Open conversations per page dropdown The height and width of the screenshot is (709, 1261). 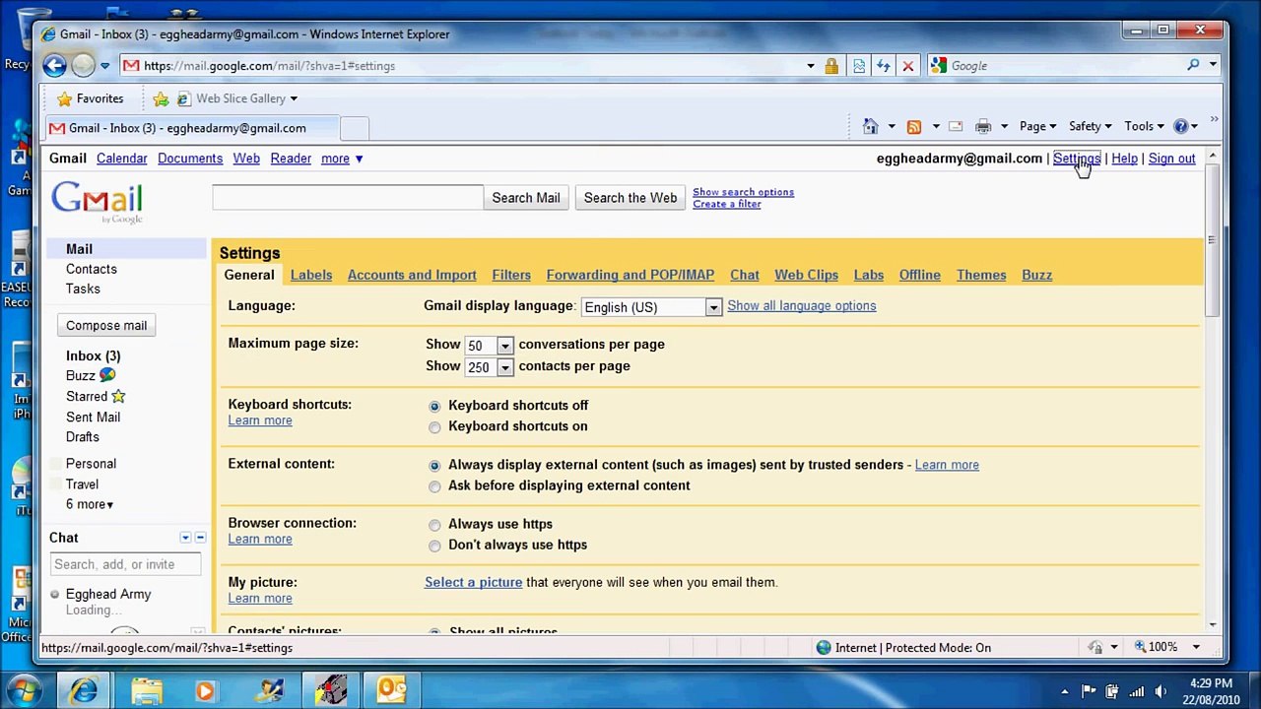pos(489,346)
